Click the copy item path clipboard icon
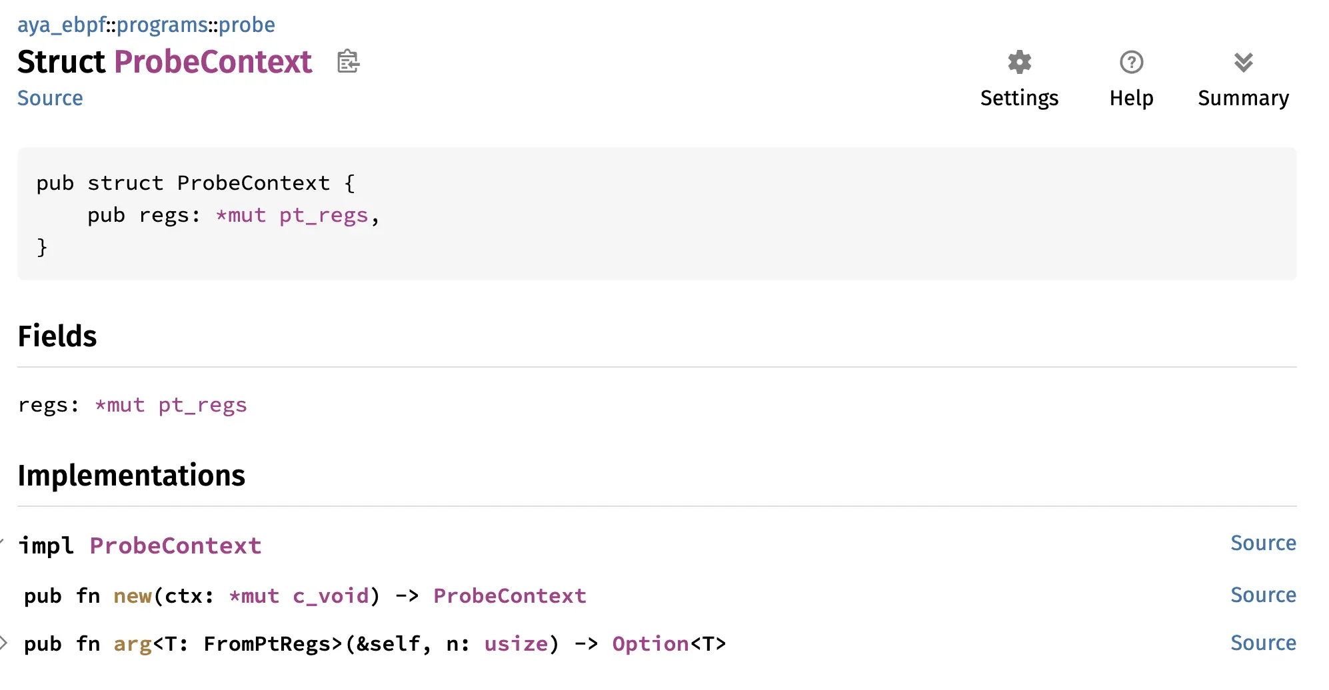Viewport: 1329px width, 690px height. [x=348, y=62]
